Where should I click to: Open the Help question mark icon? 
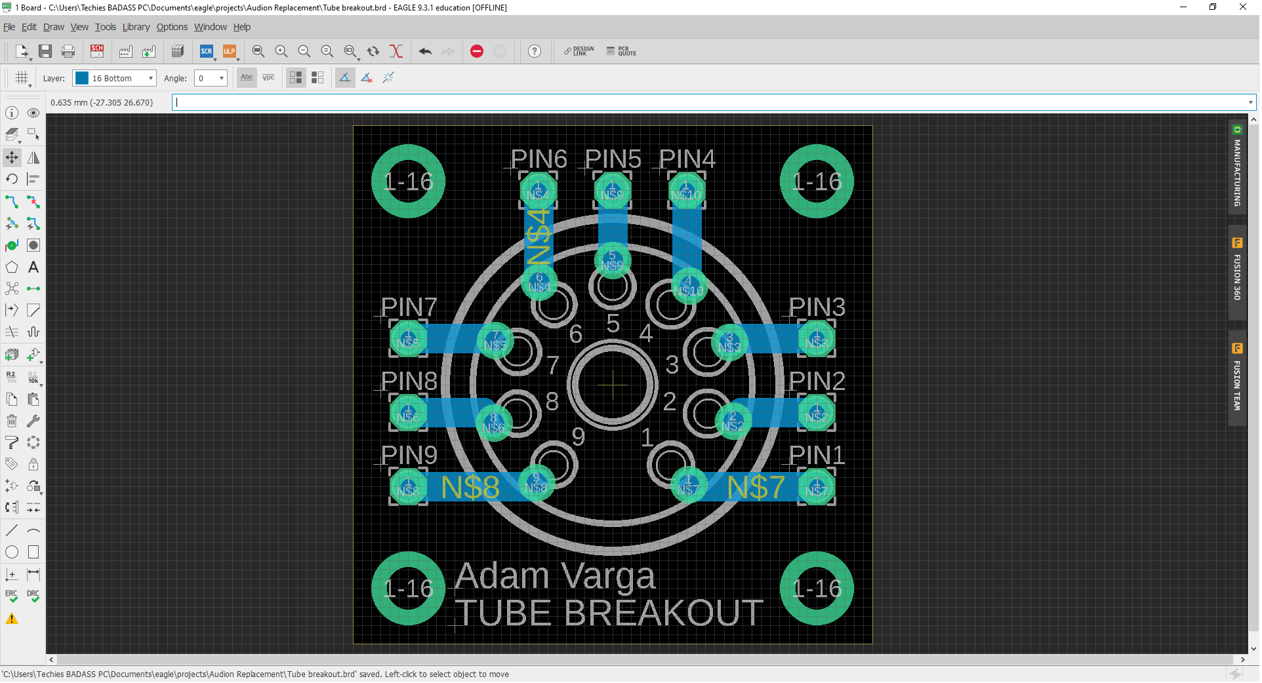tap(535, 51)
